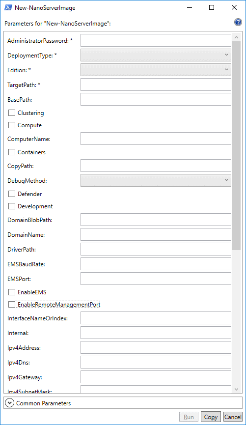Select the TargetPath text field
The height and width of the screenshot is (425, 246).
(x=156, y=85)
